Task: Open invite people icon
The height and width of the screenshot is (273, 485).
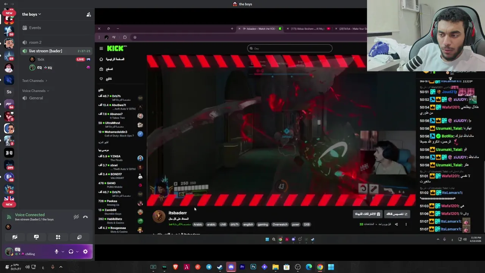Action: point(89,14)
